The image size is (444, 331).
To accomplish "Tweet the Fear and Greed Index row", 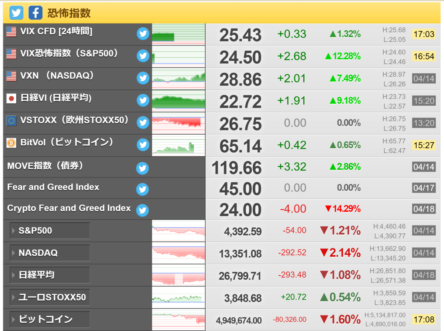I will point(142,189).
